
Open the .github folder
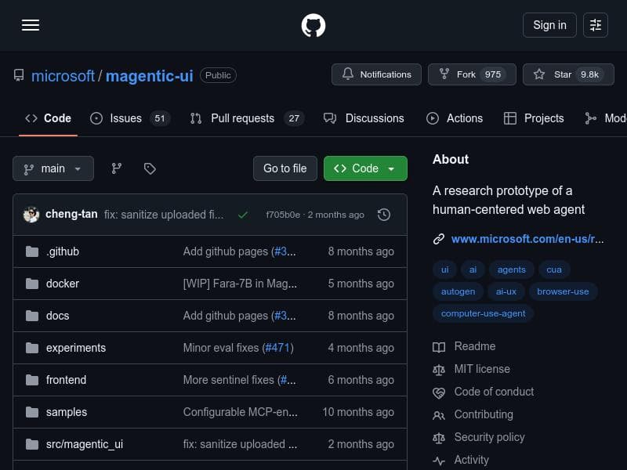pyautogui.click(x=63, y=251)
